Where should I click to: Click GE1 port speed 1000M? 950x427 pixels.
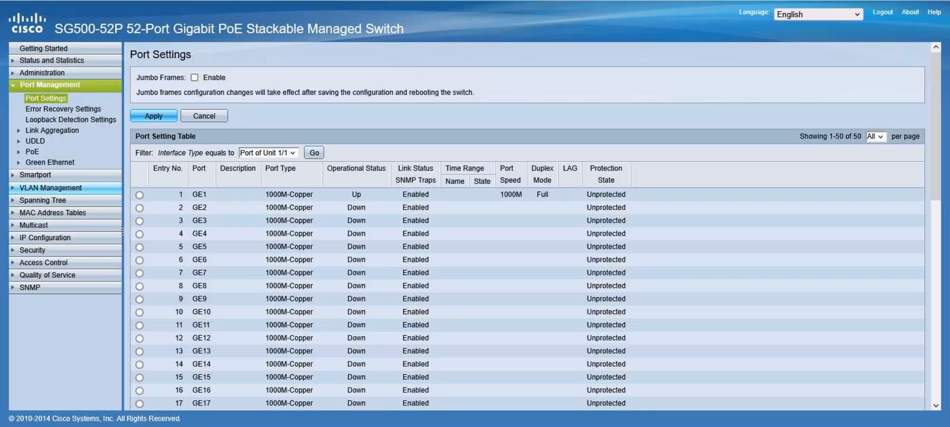point(511,195)
